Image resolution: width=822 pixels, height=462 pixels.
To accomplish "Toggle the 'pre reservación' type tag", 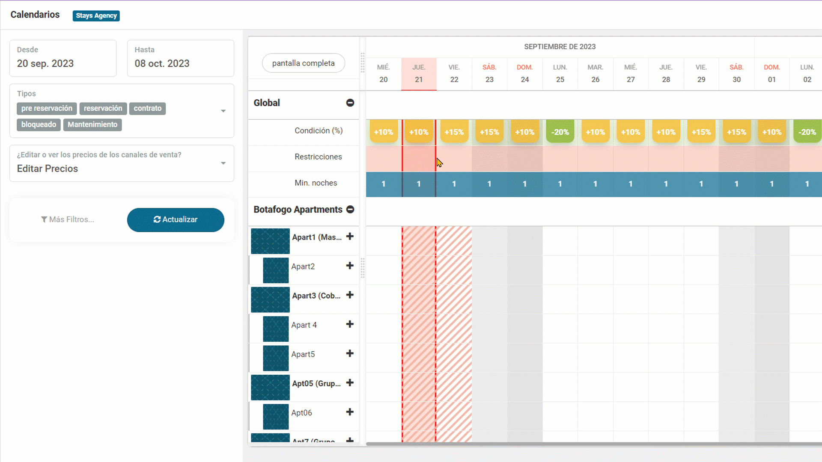I will click(47, 108).
